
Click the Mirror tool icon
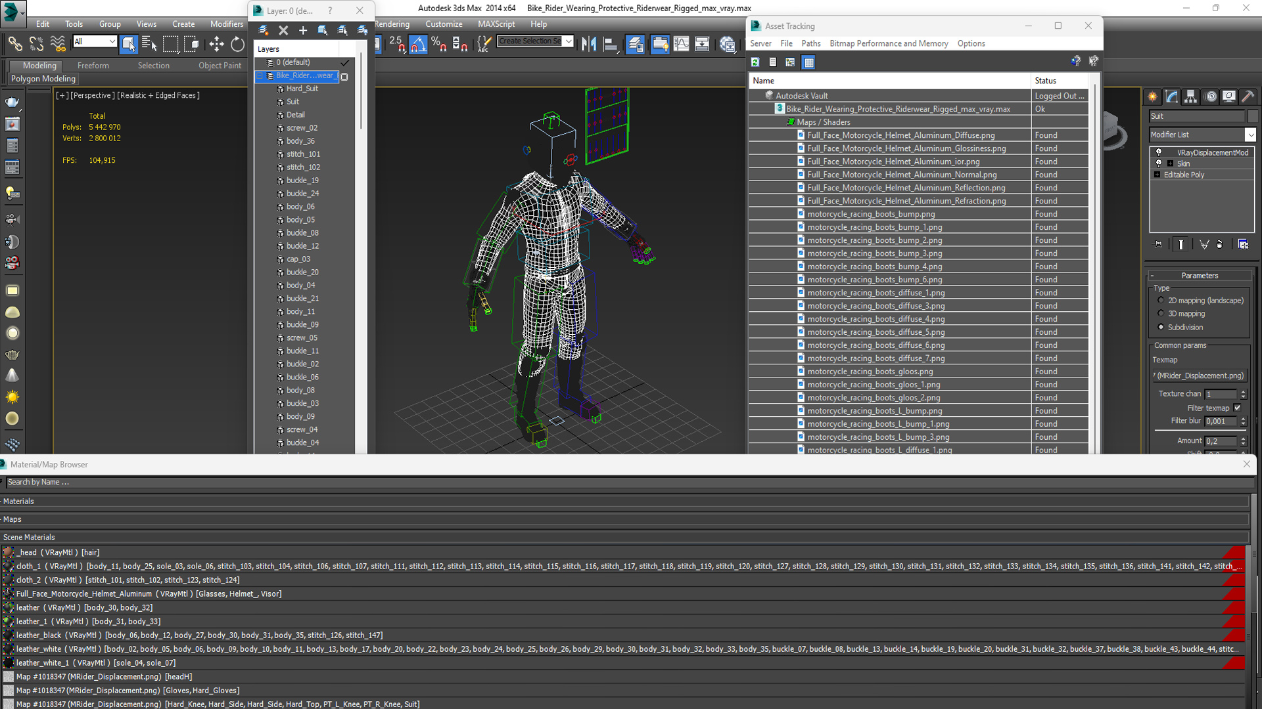(589, 44)
